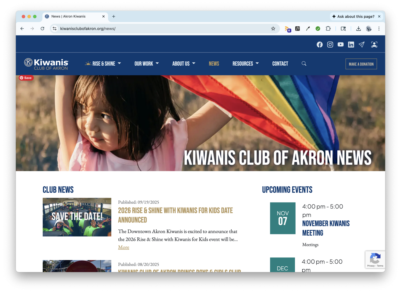
Task: Expand the Rise & Shine dropdown menu
Action: point(103,64)
